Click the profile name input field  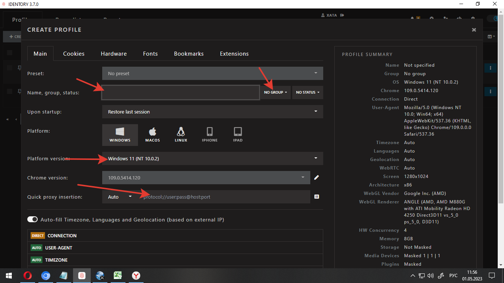[180, 92]
